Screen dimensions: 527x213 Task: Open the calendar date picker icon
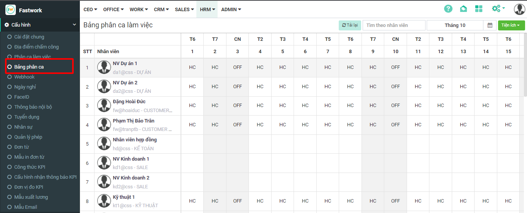pos(490,25)
